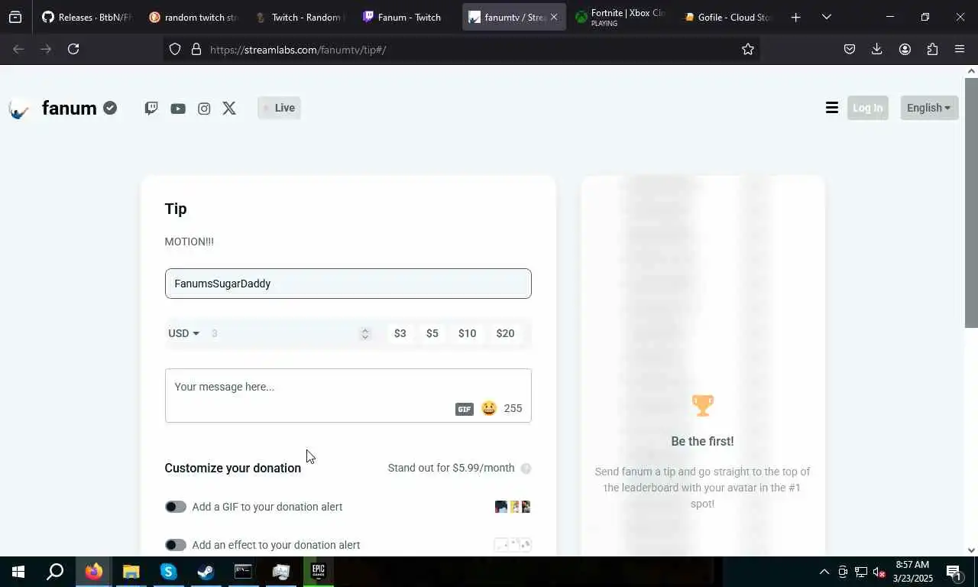Open Windows search on the taskbar
978x587 pixels.
(55, 572)
